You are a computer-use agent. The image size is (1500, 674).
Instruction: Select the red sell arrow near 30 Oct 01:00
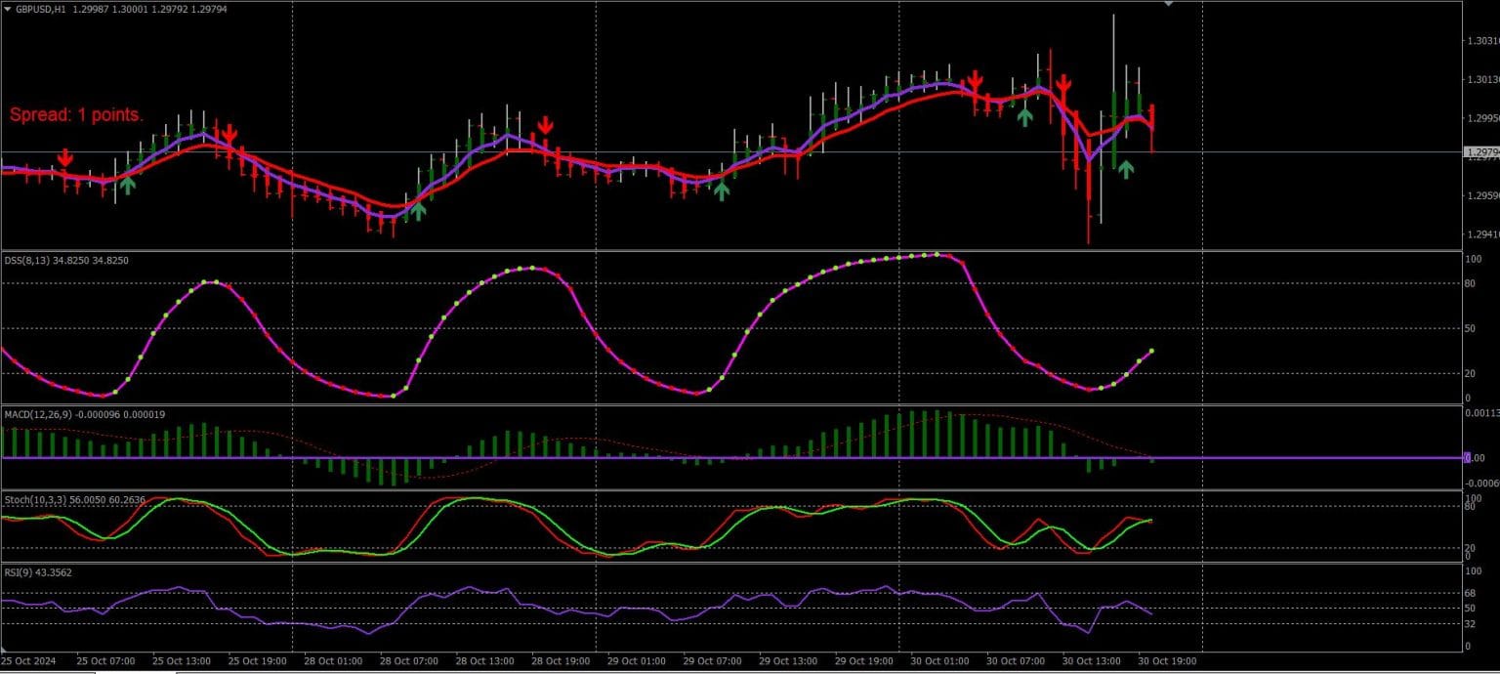tap(975, 81)
